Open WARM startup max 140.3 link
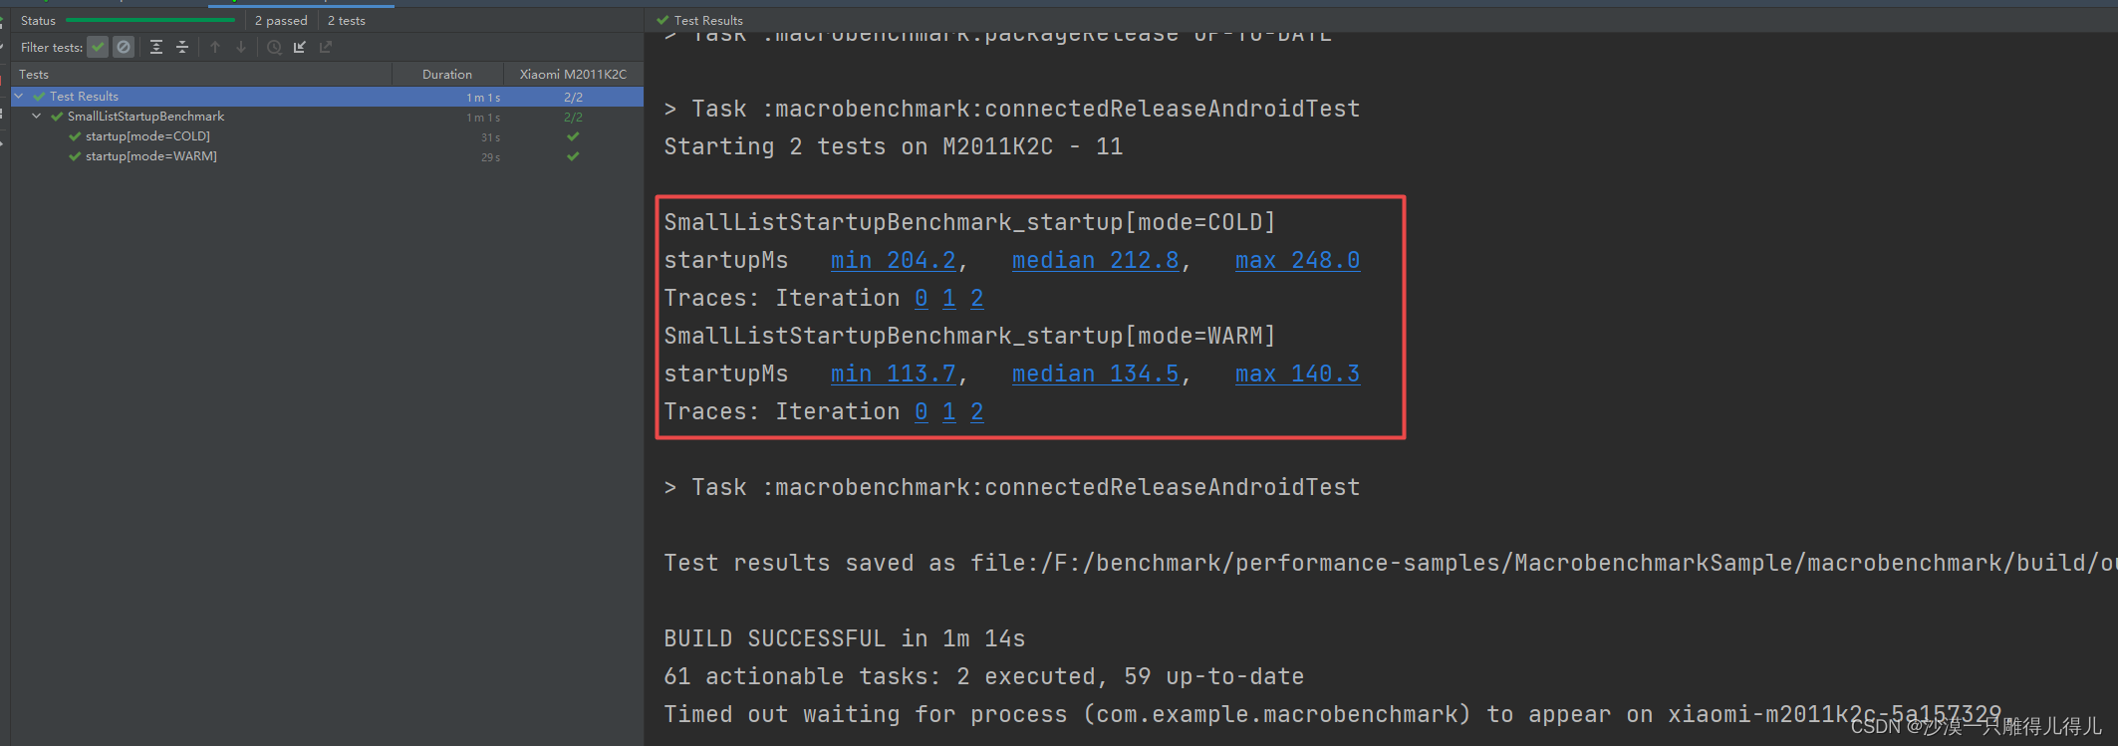 pos(1297,373)
